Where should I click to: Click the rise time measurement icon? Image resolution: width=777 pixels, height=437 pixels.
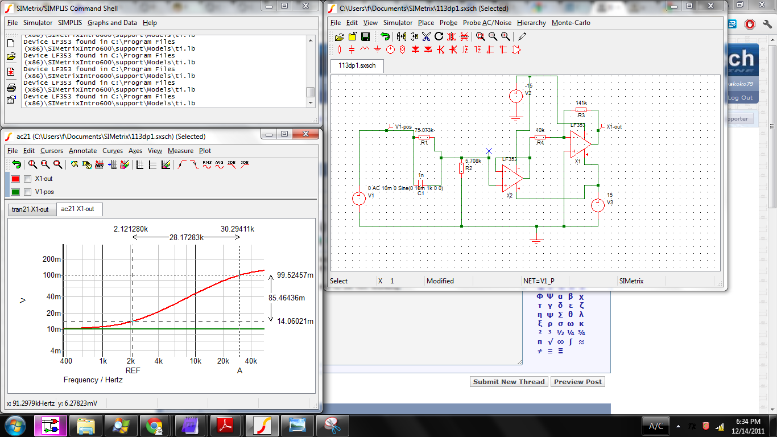[x=182, y=164]
